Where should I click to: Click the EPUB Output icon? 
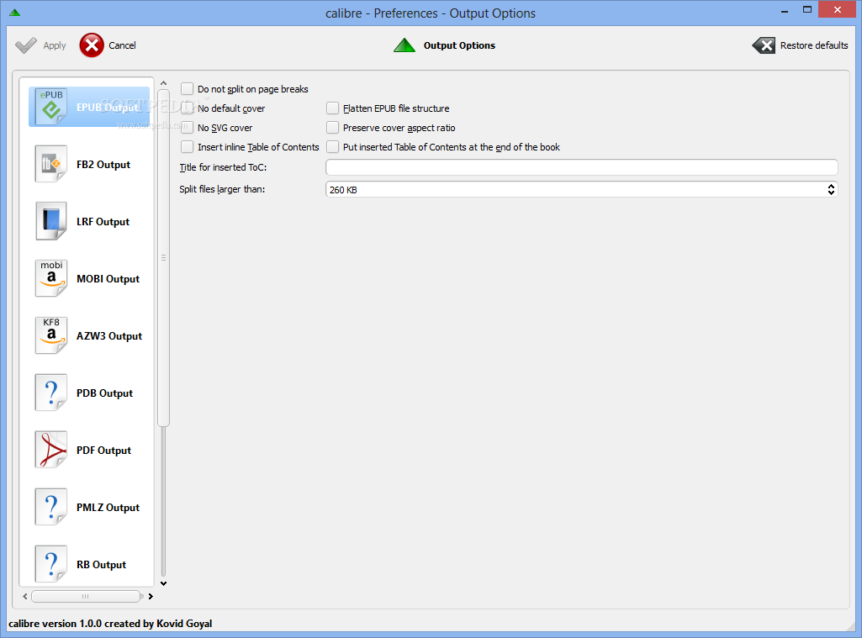[x=51, y=107]
